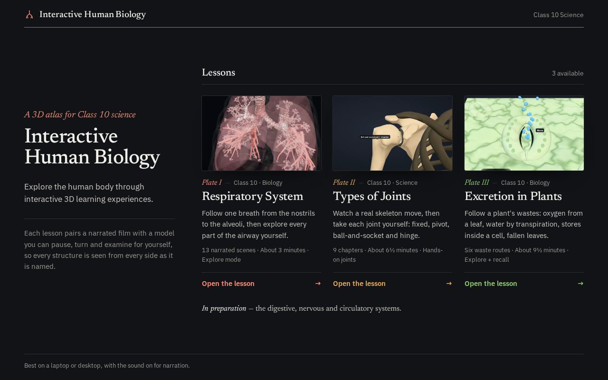Viewport: 608px width, 380px height.
Task: Click the arrow icon for Types of Joints lesson
Action: point(449,284)
